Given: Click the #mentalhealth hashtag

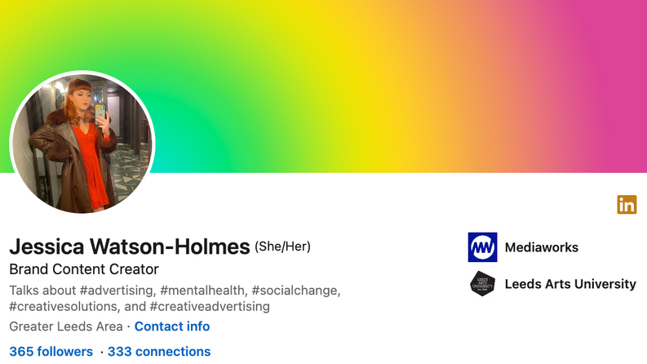Looking at the screenshot, I should [204, 291].
